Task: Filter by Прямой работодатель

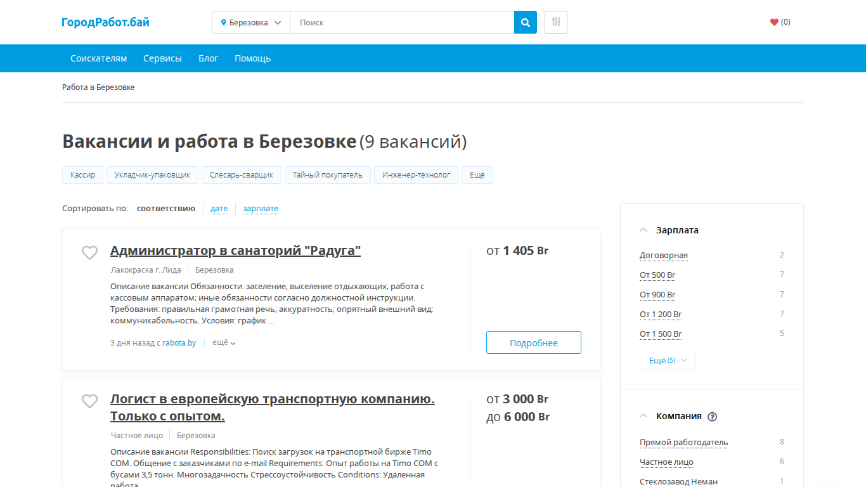Action: pyautogui.click(x=684, y=443)
